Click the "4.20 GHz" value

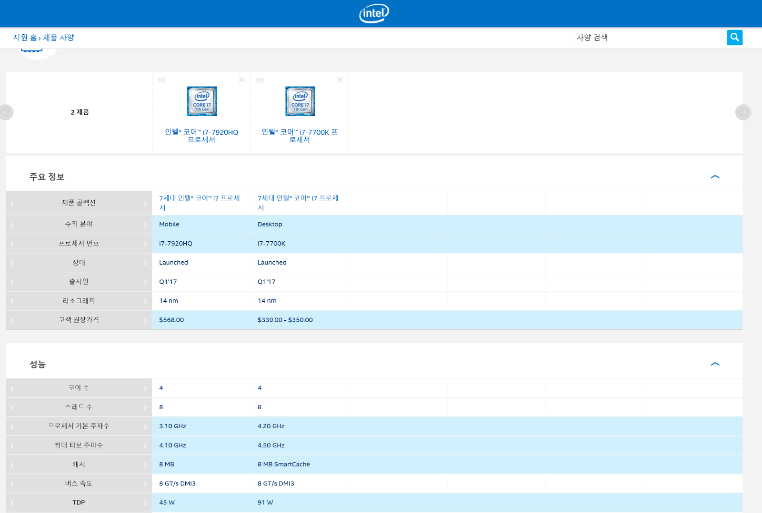pyautogui.click(x=271, y=426)
